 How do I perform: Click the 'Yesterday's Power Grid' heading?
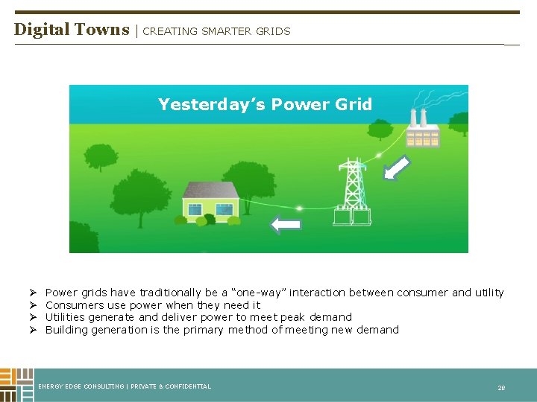(x=265, y=104)
